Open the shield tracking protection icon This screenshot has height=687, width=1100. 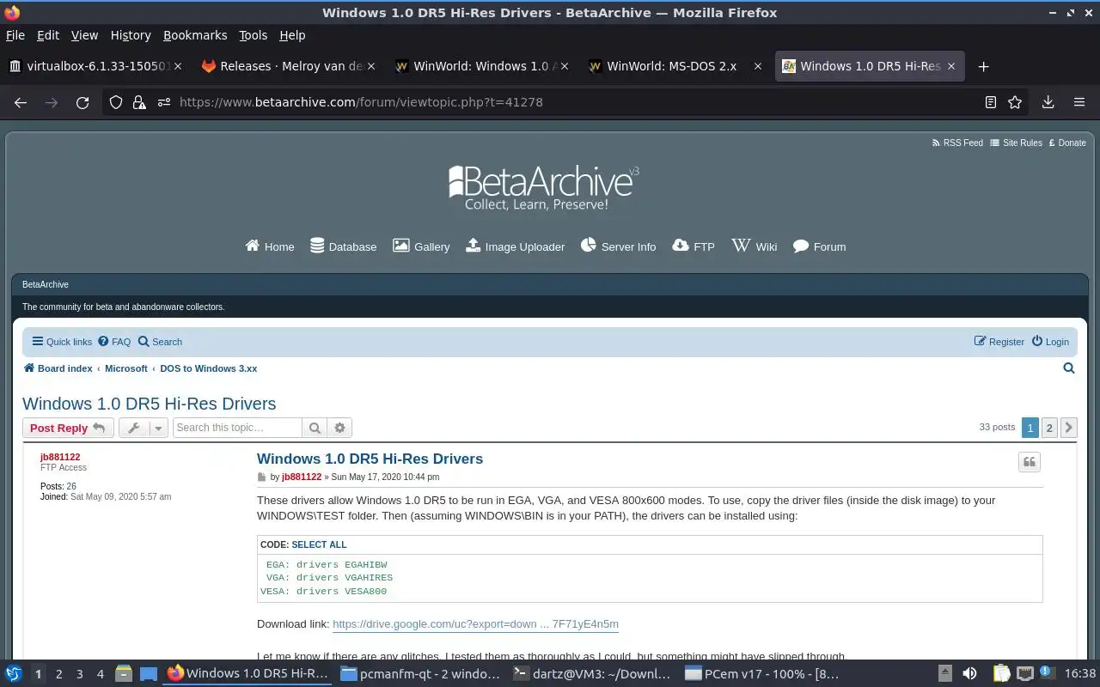pos(116,102)
